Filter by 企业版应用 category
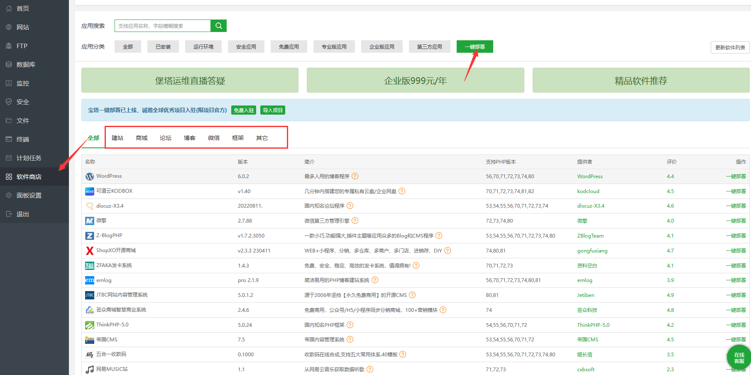 [382, 47]
